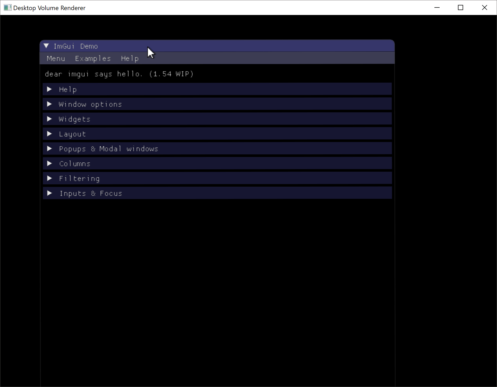Open the Widgets collapsing header text

point(74,119)
